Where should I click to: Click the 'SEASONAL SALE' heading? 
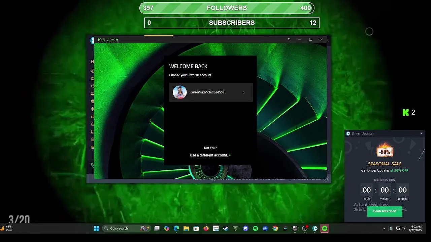(x=385, y=164)
